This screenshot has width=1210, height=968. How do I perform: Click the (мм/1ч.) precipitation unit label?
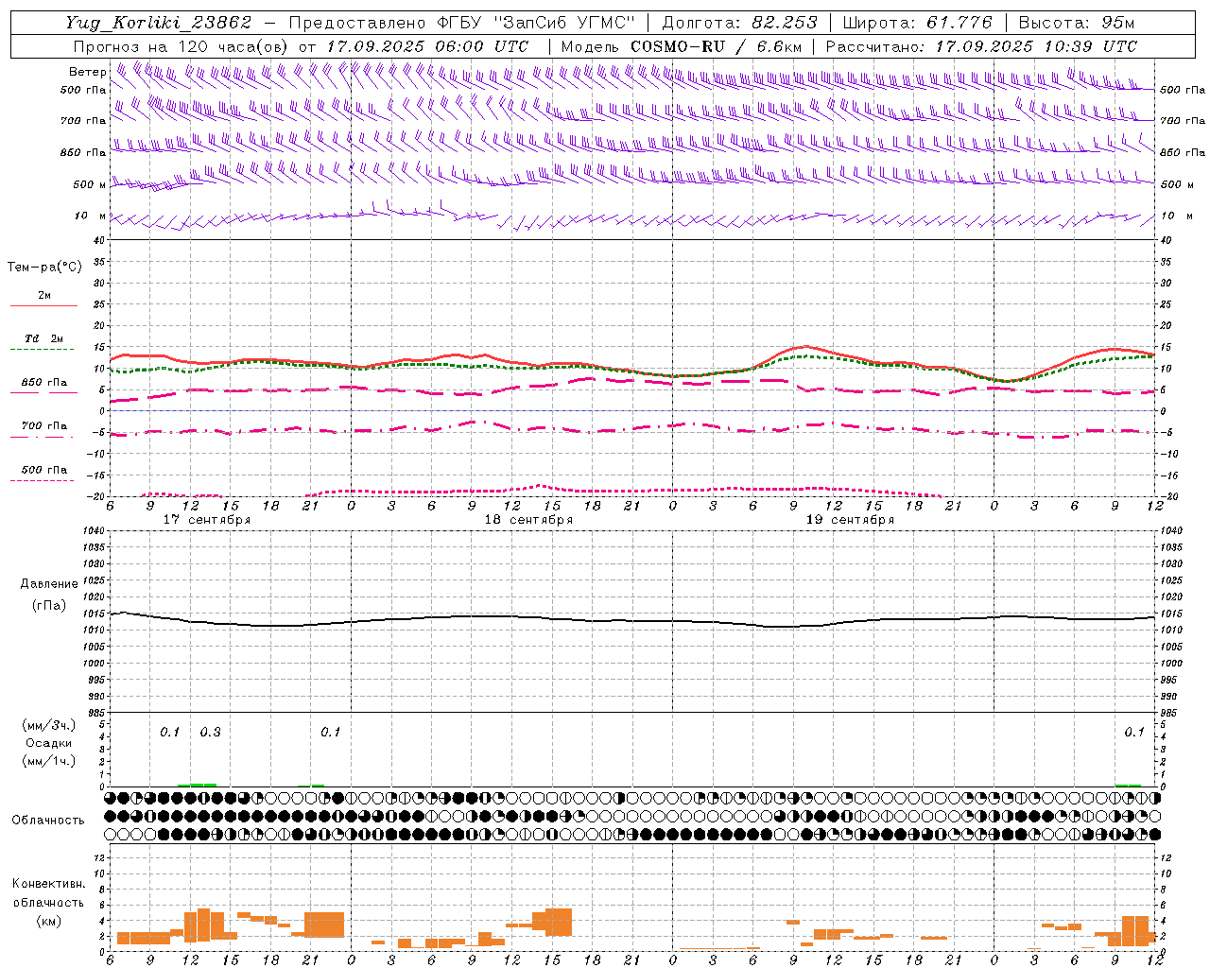[49, 761]
